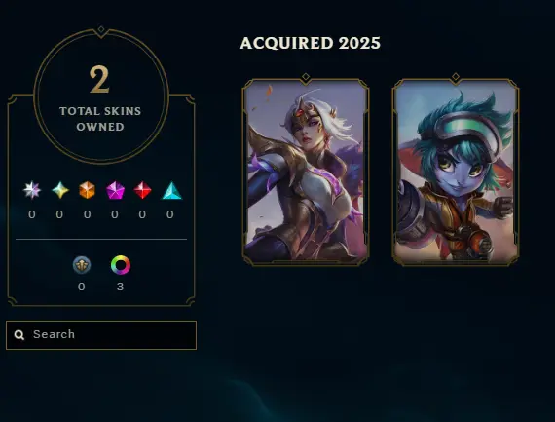Focus the Search input field
Screen dimensions: 555x422
tap(101, 335)
